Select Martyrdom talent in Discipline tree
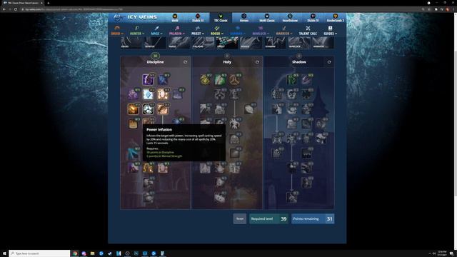Screen dimensions: 457x257 178,94
